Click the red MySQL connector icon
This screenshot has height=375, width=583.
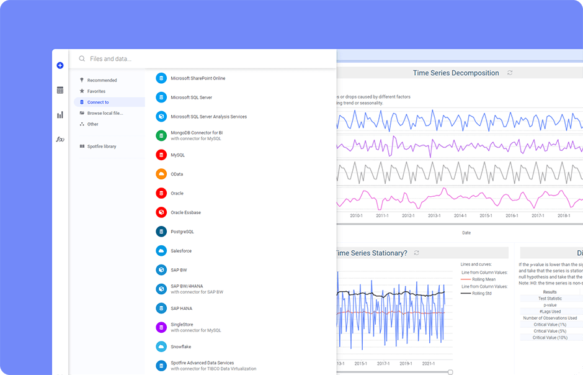click(161, 155)
